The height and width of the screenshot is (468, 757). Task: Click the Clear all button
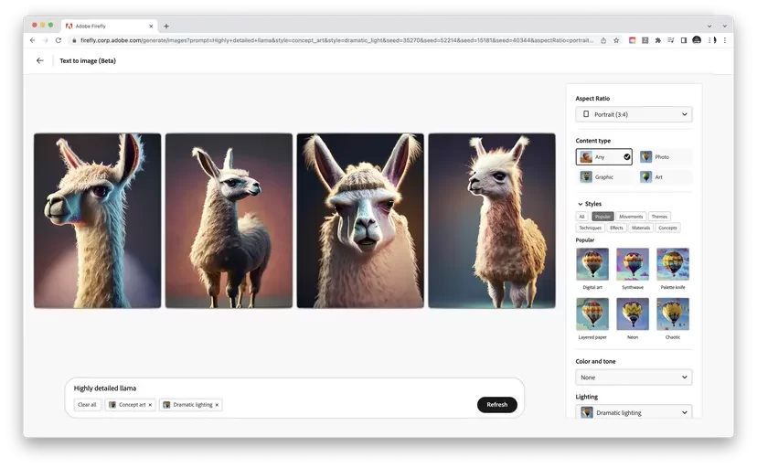point(87,405)
